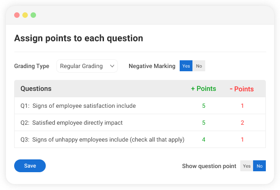The image size is (280, 190).
Task: Click the red close window dot
Action: coord(17,15)
